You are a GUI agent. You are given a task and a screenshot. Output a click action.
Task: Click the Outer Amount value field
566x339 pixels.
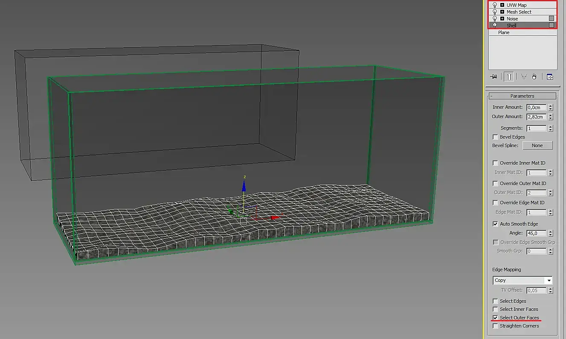pyautogui.click(x=537, y=117)
